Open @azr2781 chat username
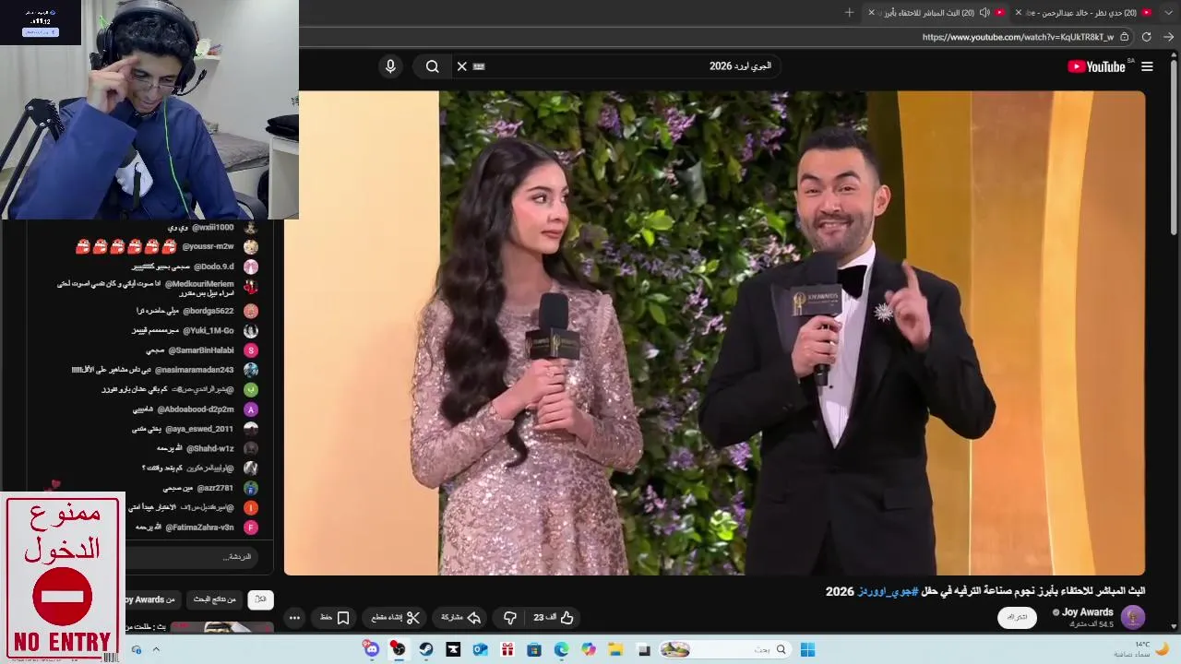 [x=215, y=488]
